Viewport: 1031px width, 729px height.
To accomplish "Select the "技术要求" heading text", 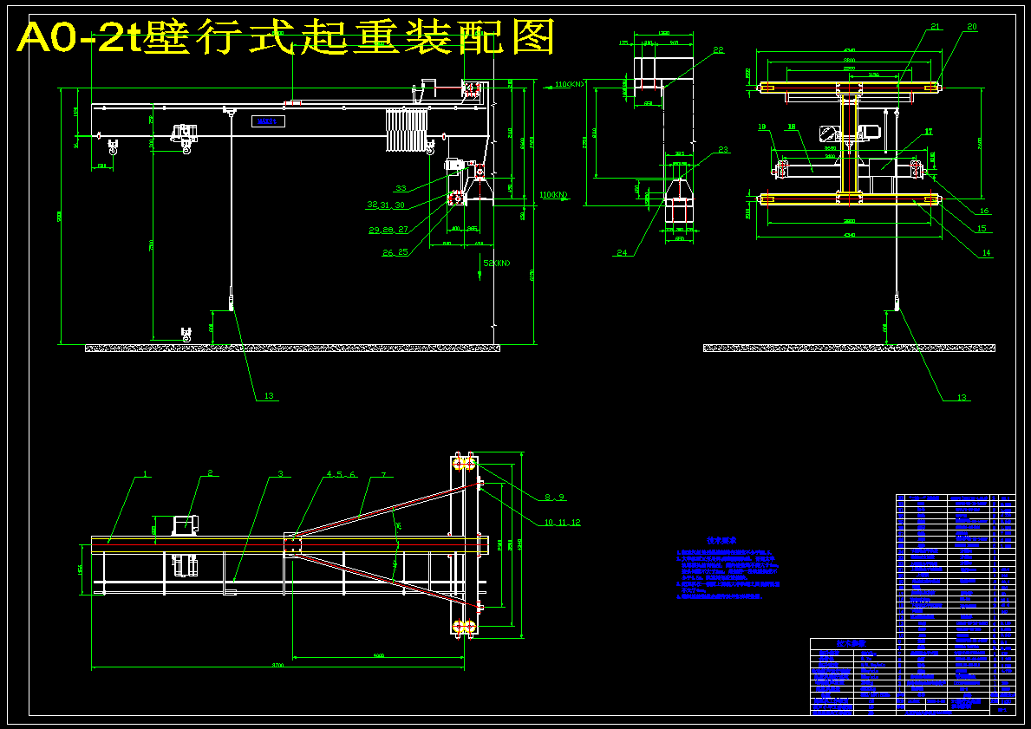I will click(721, 540).
